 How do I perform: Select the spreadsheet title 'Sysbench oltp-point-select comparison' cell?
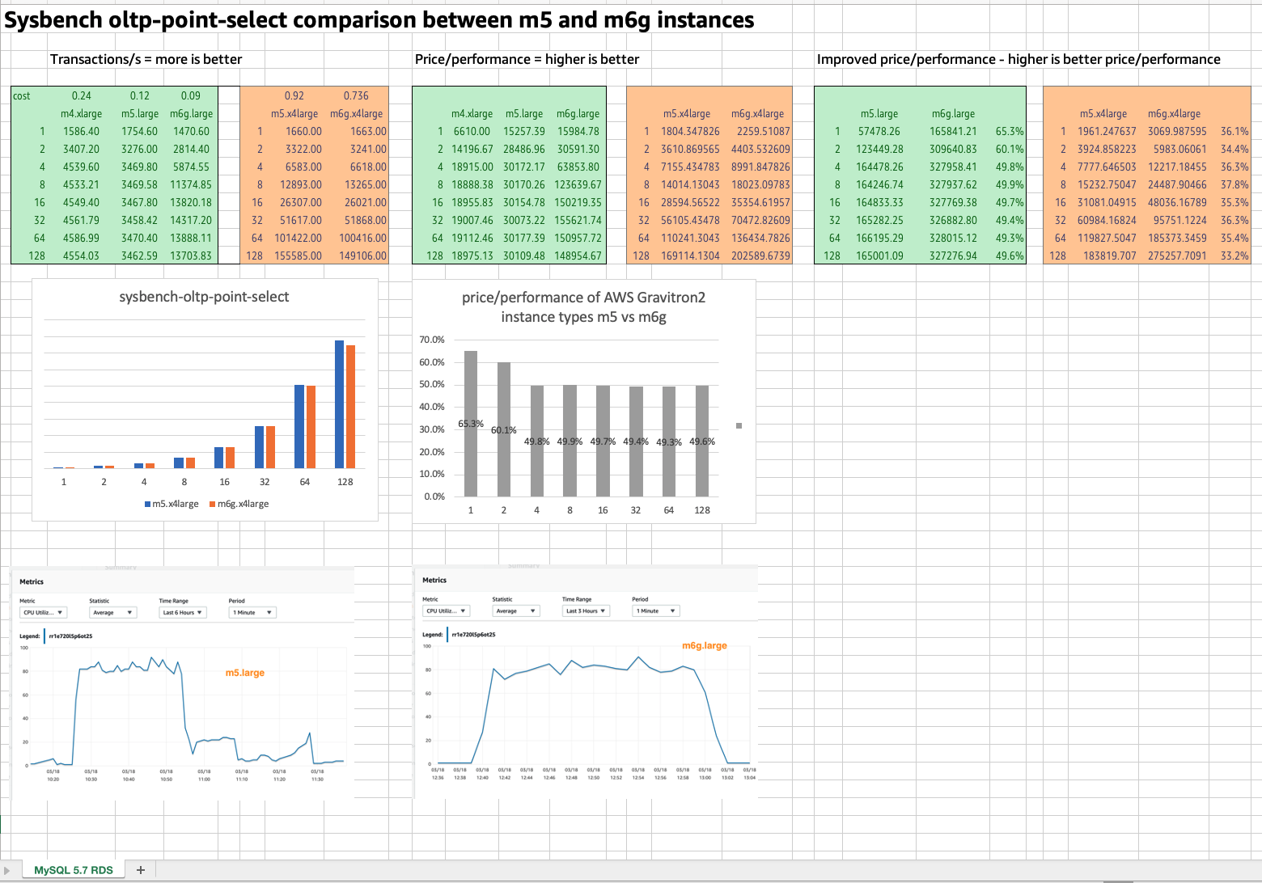tap(379, 20)
